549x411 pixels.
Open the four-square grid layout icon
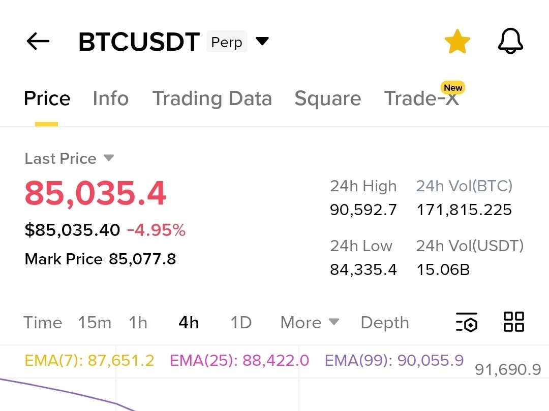click(x=513, y=322)
